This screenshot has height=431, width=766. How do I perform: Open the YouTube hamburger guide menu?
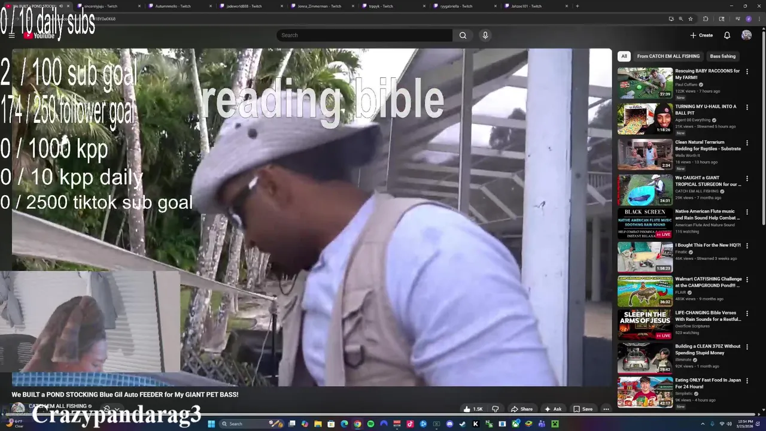tap(11, 35)
